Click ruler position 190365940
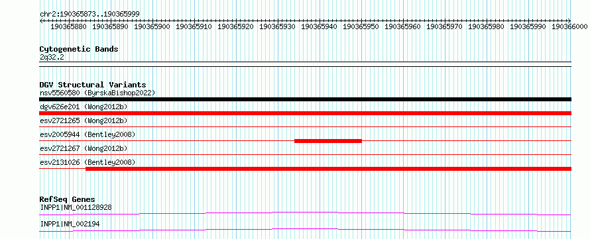 (x=319, y=26)
